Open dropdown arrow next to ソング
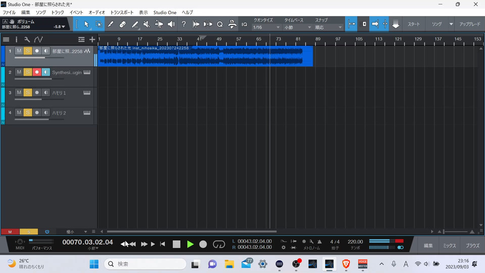The width and height of the screenshot is (485, 273). click(451, 24)
